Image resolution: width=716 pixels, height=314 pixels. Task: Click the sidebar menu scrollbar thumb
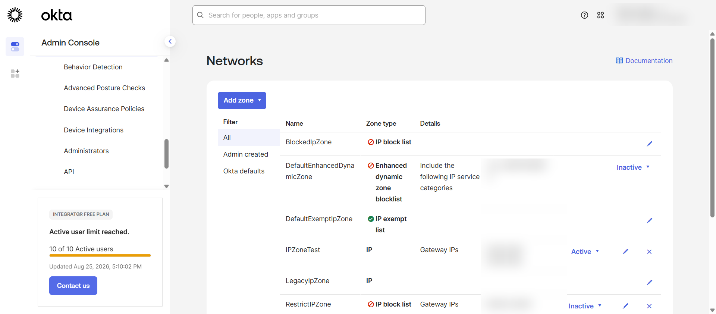(x=167, y=154)
